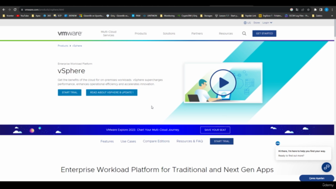Click the GET STARTED button
Viewport: 336px width, 189px height.
click(x=264, y=34)
